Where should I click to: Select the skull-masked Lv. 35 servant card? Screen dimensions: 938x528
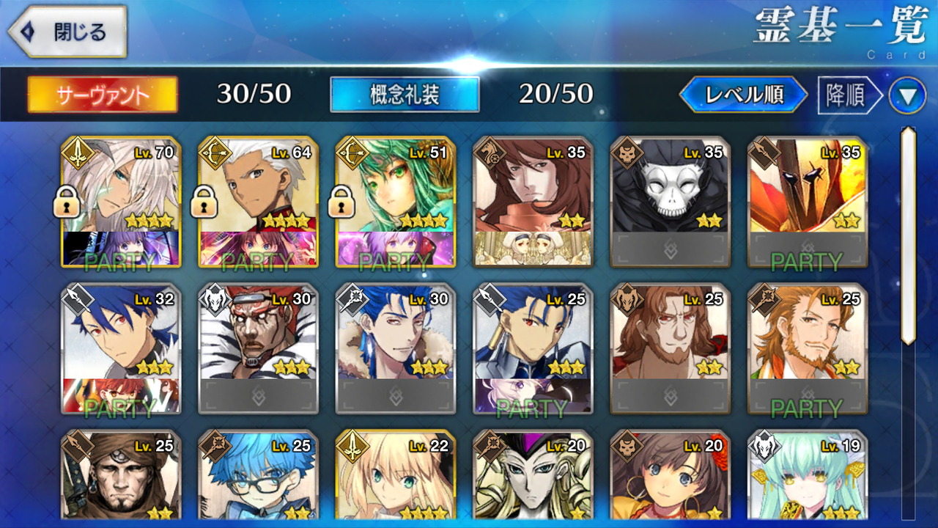670,202
